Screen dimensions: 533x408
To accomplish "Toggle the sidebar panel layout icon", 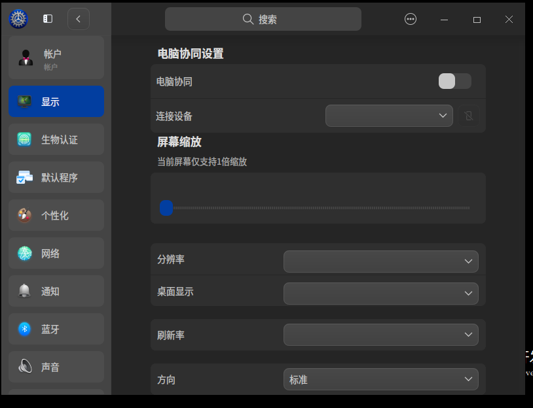I will 47,18.
